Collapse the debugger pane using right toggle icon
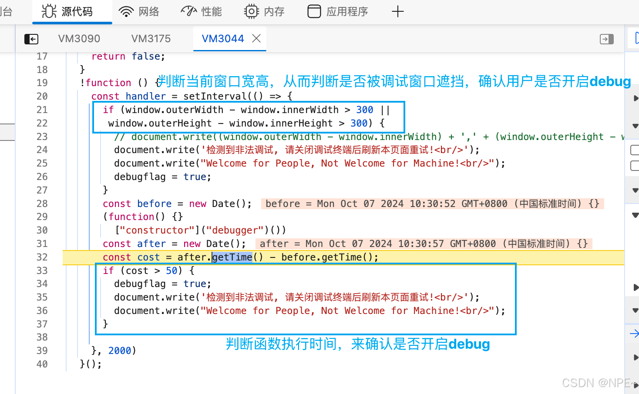639x394 pixels. [x=606, y=39]
